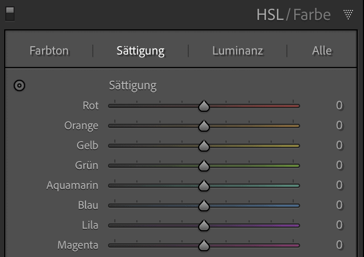The height and width of the screenshot is (257, 364).
Task: Toggle the HSL panel on/off switch
Action: pos(10,14)
